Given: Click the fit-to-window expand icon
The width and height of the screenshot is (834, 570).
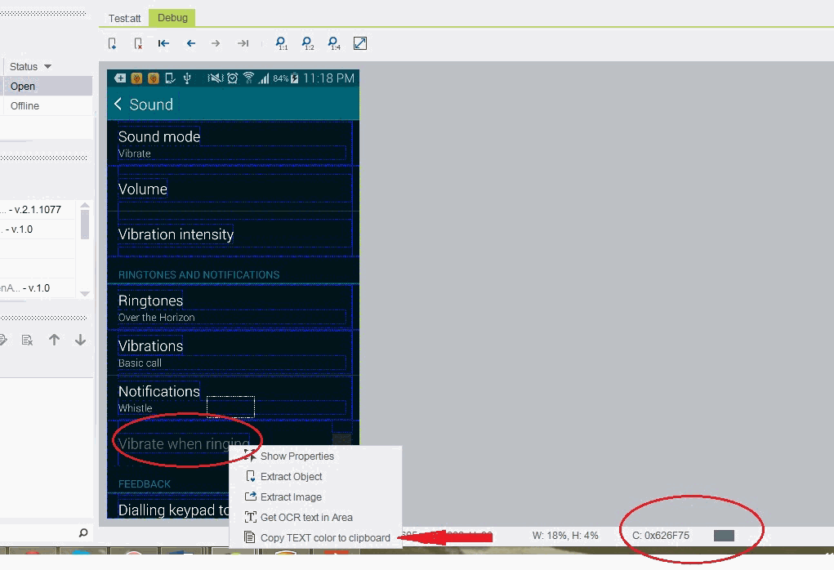Looking at the screenshot, I should [360, 43].
